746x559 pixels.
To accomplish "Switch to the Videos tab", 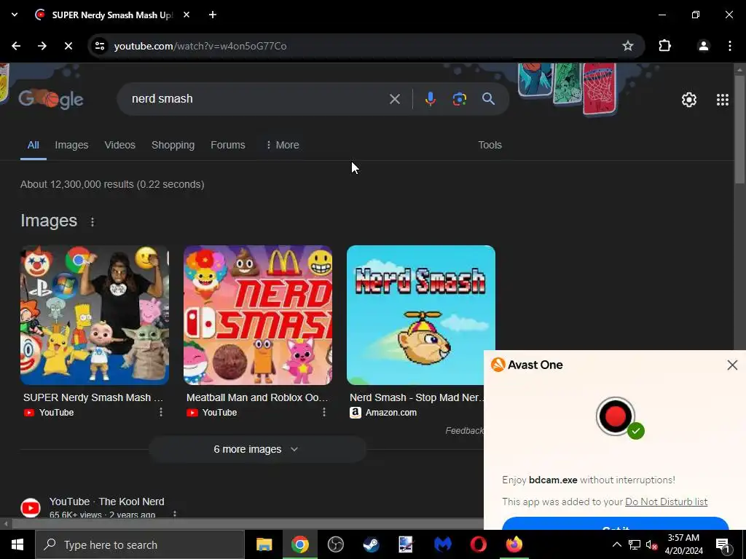I will (120, 145).
